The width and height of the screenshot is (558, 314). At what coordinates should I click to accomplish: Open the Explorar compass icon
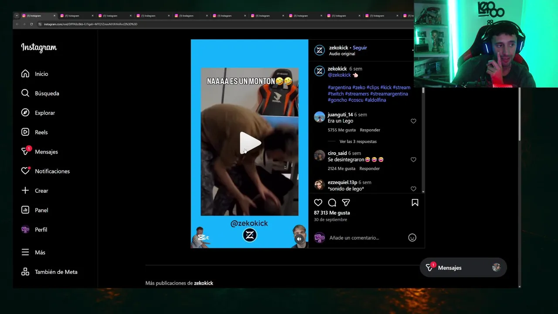(25, 113)
